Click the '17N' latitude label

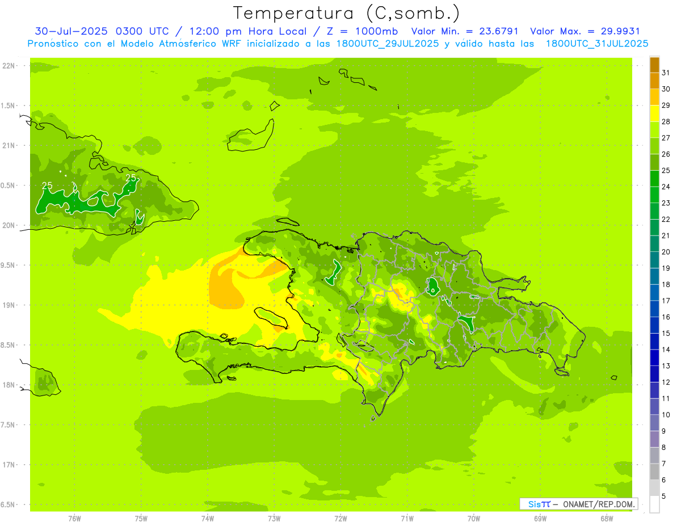click(x=9, y=465)
